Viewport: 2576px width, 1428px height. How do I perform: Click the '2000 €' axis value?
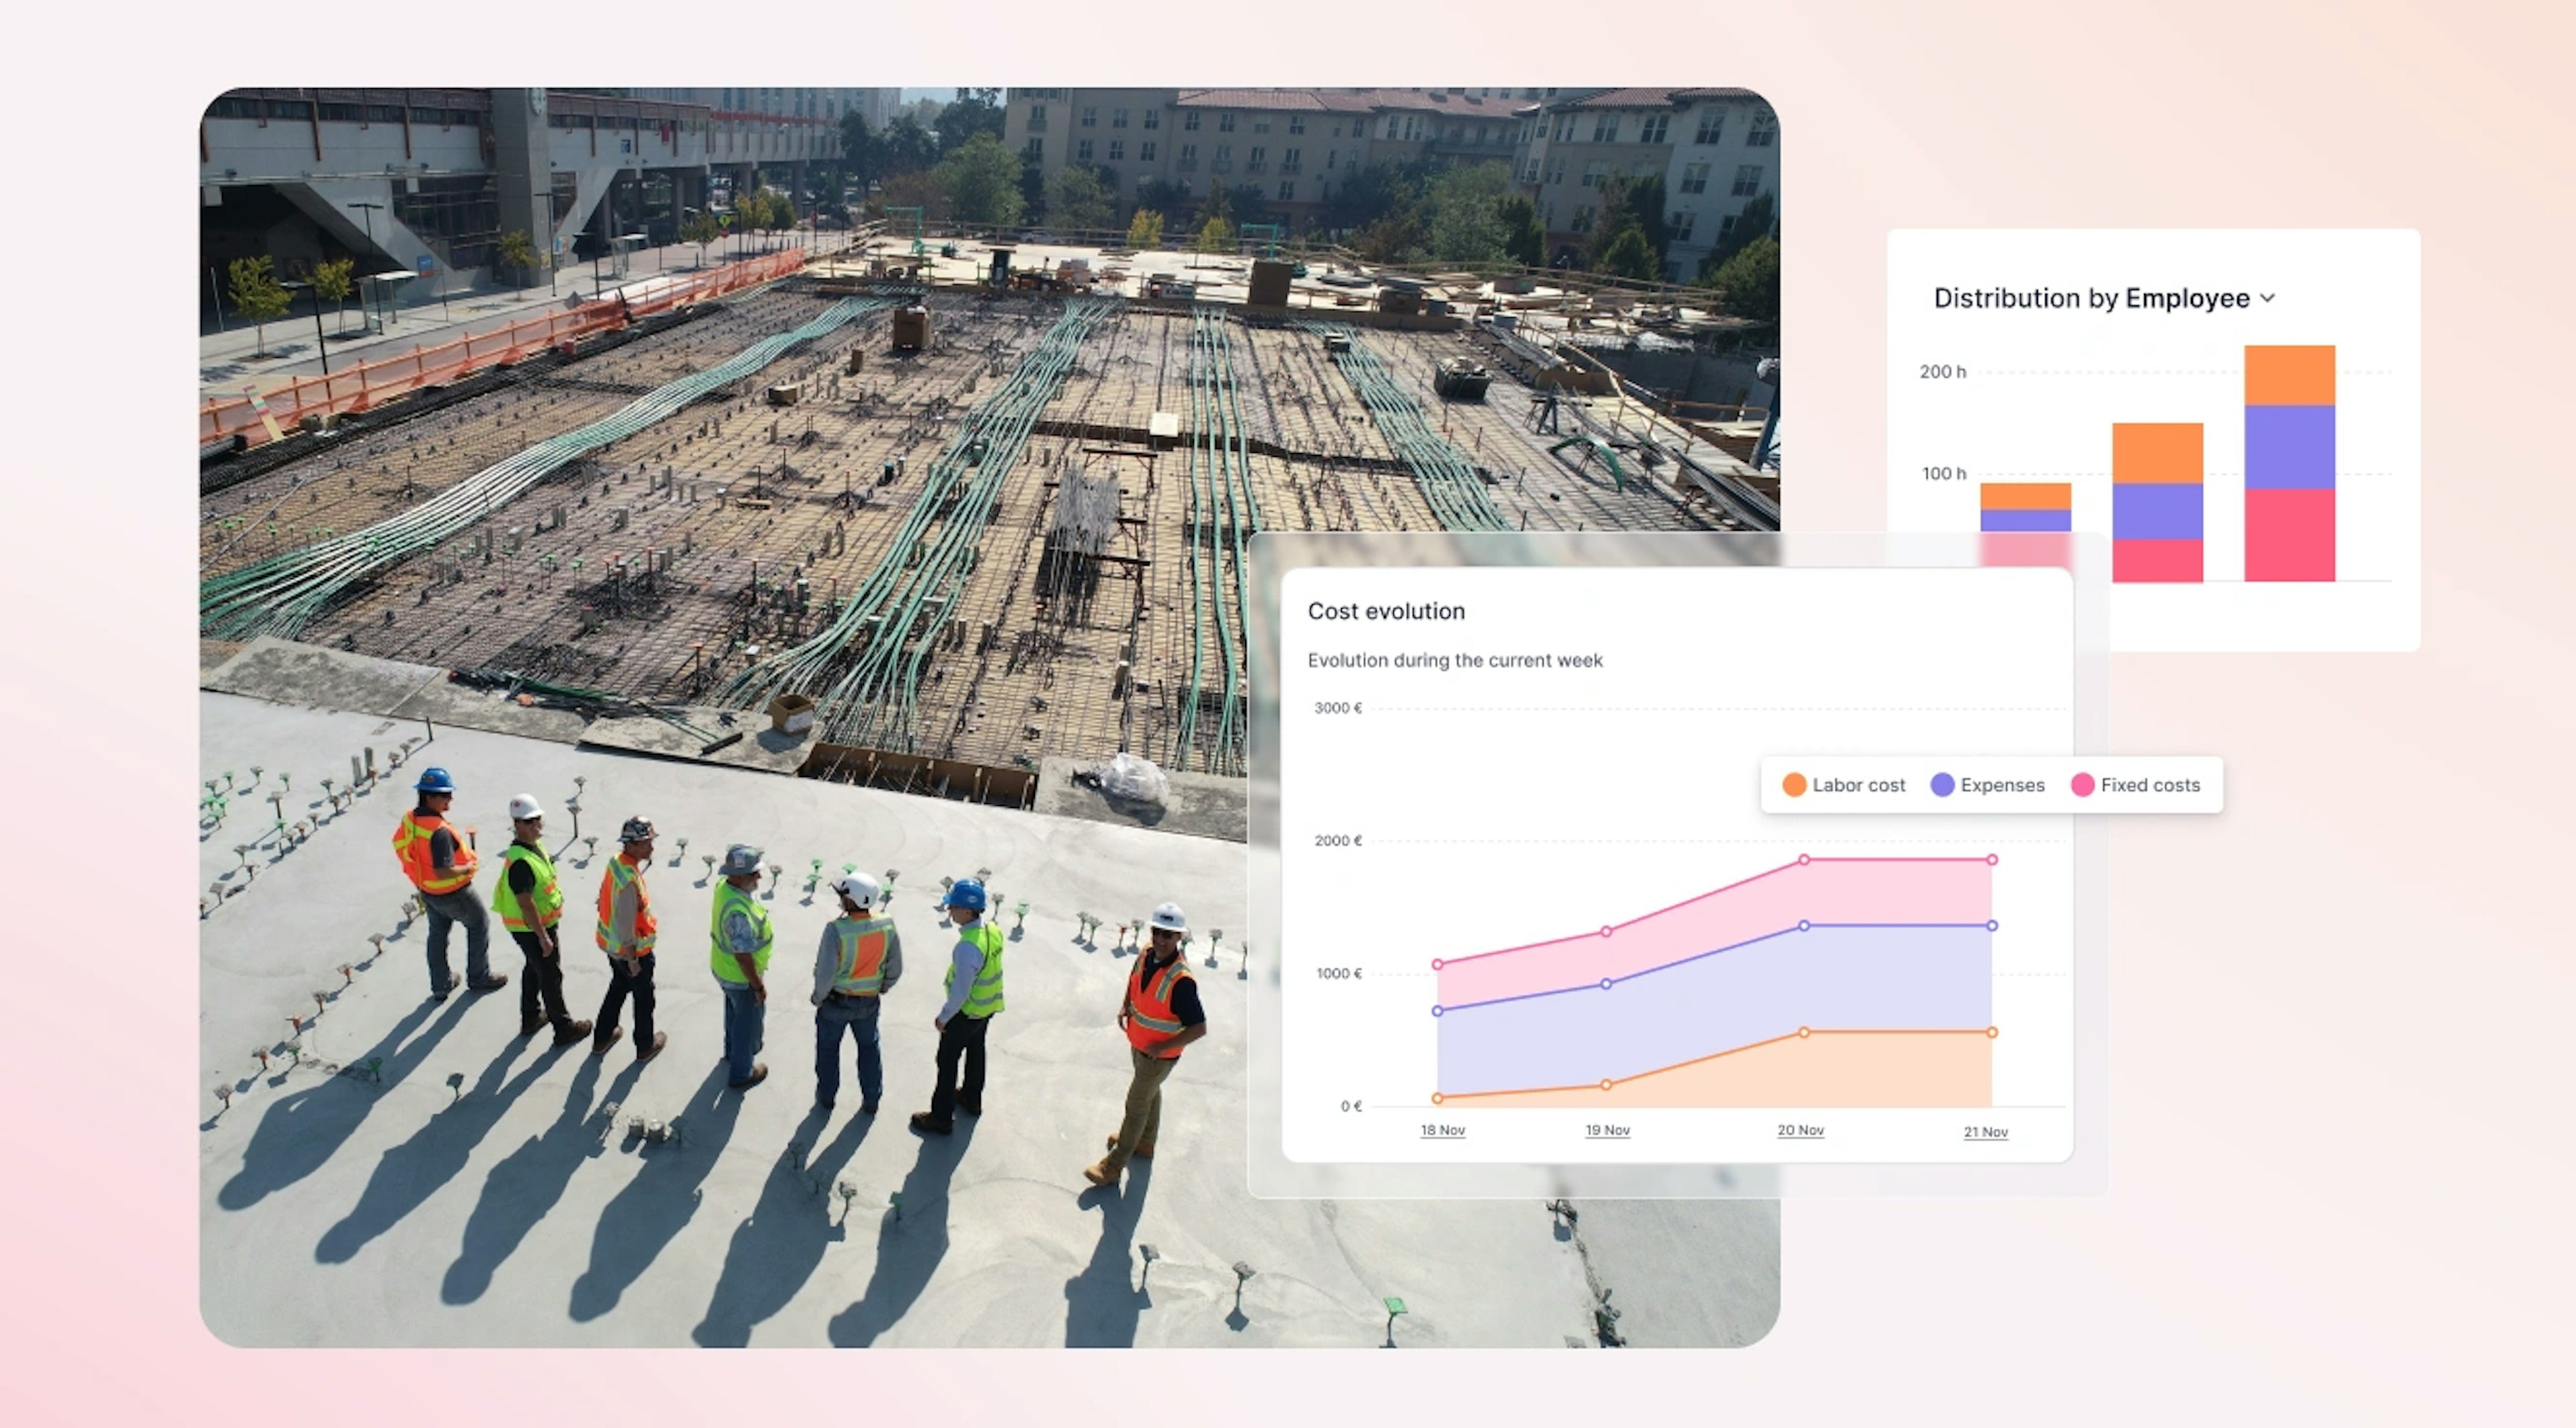click(x=1337, y=841)
